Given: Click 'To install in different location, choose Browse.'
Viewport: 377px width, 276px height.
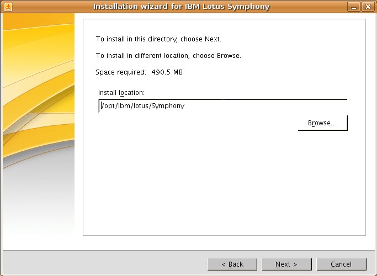Looking at the screenshot, I should (168, 56).
